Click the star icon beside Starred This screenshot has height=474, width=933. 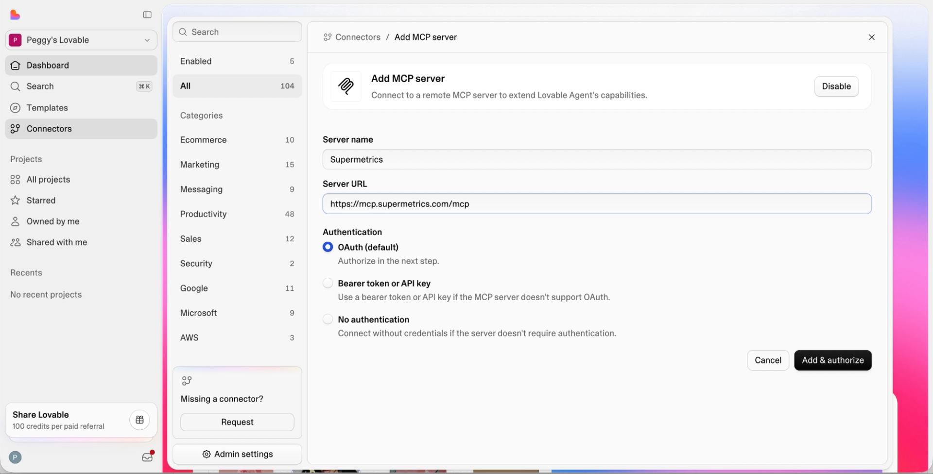pos(16,201)
